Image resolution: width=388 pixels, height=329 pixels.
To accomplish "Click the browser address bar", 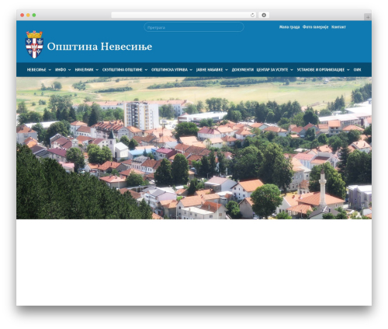I will click(184, 15).
